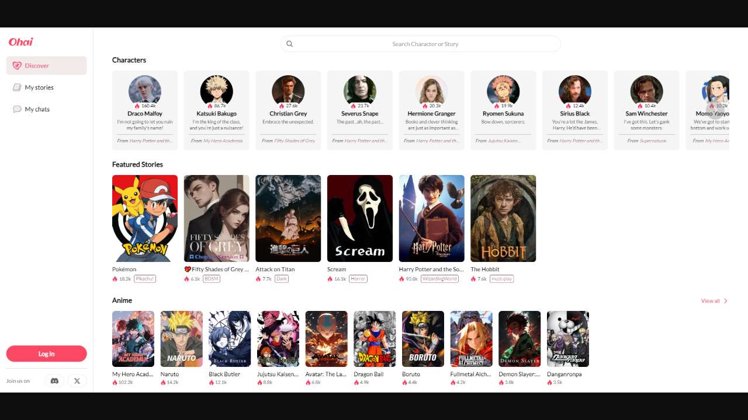Open the Discord join icon
748x420 pixels.
coord(54,381)
